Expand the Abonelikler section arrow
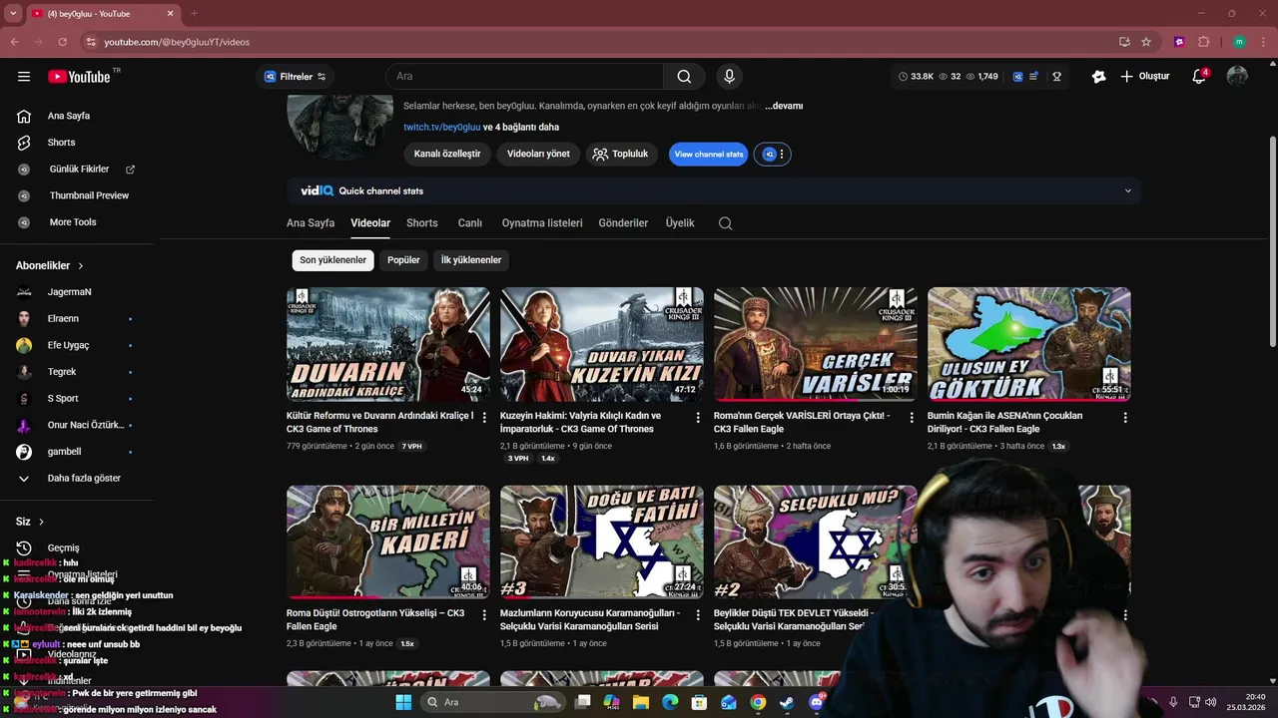Image resolution: width=1278 pixels, height=718 pixels. pyautogui.click(x=81, y=266)
